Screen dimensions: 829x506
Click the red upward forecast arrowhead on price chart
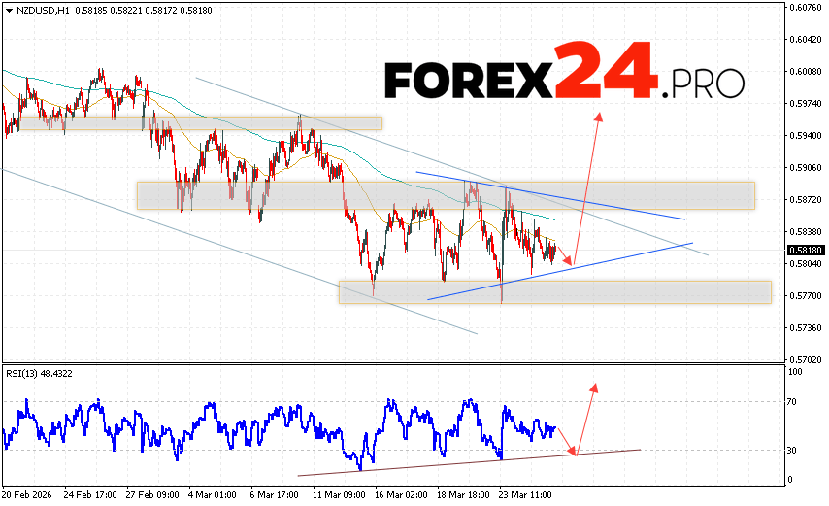coord(599,117)
